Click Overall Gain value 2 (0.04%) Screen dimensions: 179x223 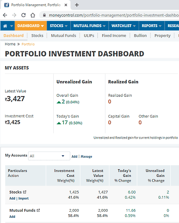(x=68, y=102)
